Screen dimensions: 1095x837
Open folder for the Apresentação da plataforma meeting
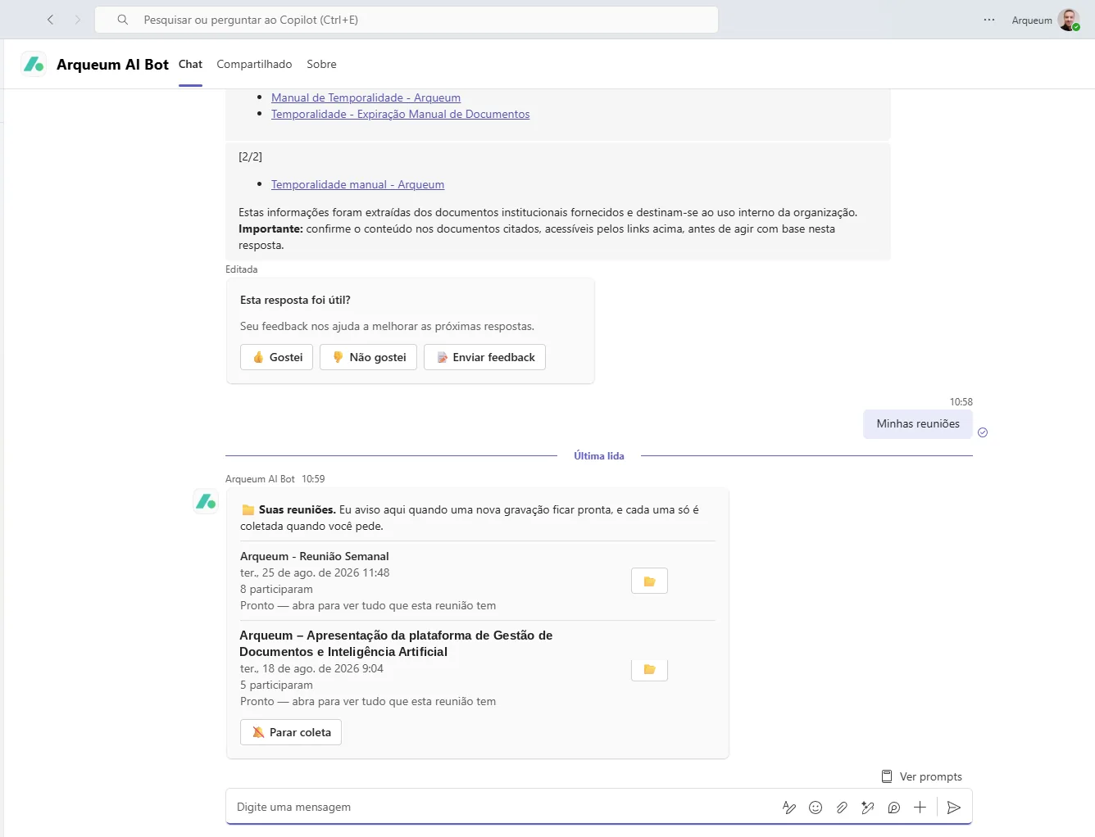(x=649, y=669)
